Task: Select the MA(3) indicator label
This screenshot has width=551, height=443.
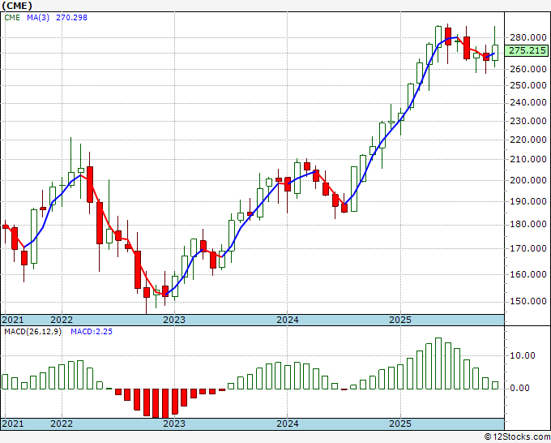Action: pyautogui.click(x=38, y=18)
